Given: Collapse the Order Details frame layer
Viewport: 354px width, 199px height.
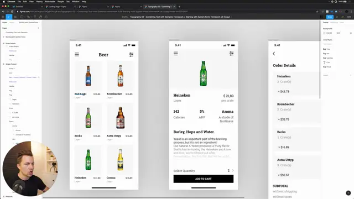Looking at the screenshot, I should coord(3,43).
